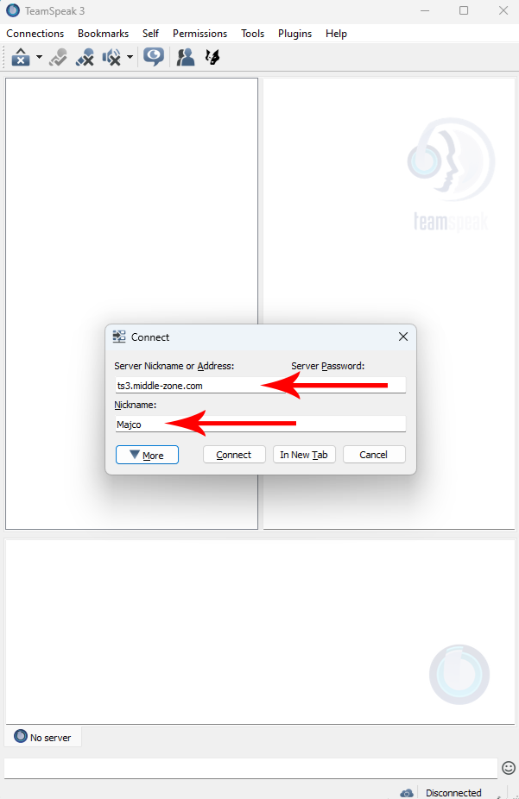Open the chat bubble whisper icon
The image size is (519, 799).
(154, 57)
